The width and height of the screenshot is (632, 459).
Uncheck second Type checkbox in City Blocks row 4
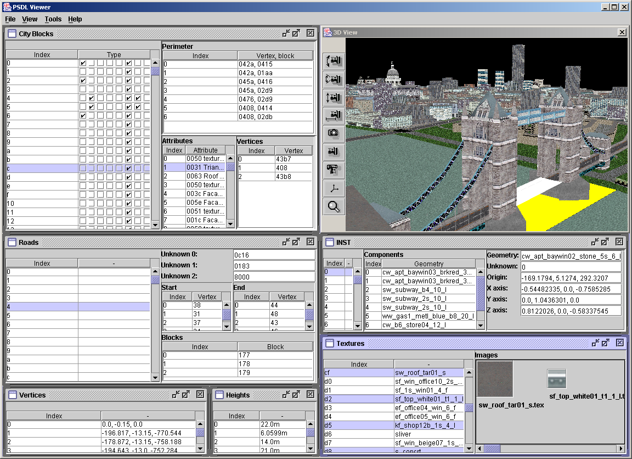[92, 98]
